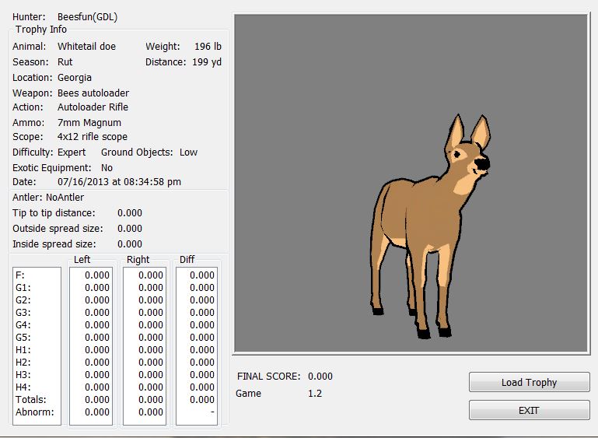Click the Scope value 4x12 rifle scope
This screenshot has width=598, height=438.
tap(93, 137)
